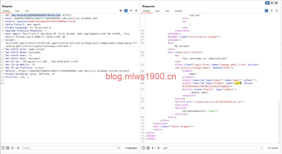282x154 pixels.
Task: Switch Request view to Raw tab
Action: pyautogui.click(x=17, y=11)
